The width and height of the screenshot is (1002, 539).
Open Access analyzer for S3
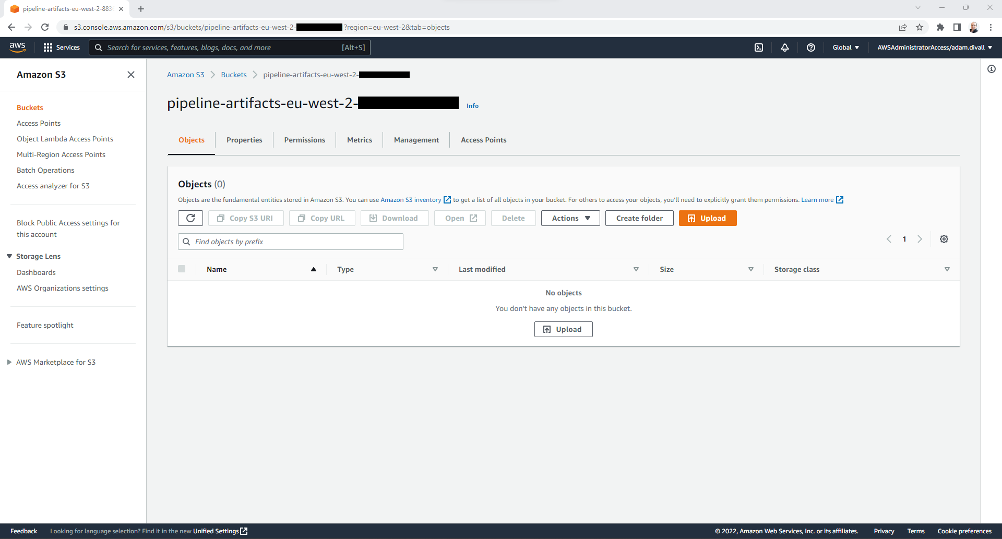tap(53, 186)
